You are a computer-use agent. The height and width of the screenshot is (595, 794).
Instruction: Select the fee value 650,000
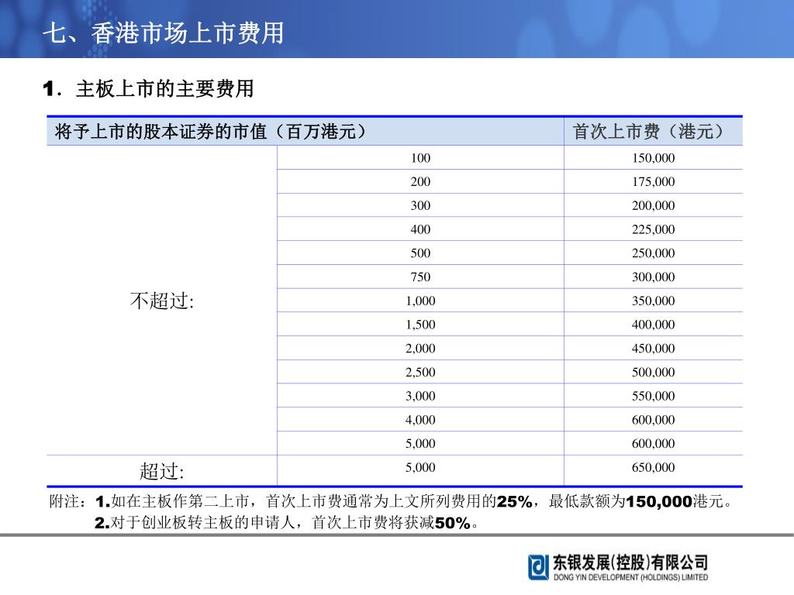[x=653, y=467]
